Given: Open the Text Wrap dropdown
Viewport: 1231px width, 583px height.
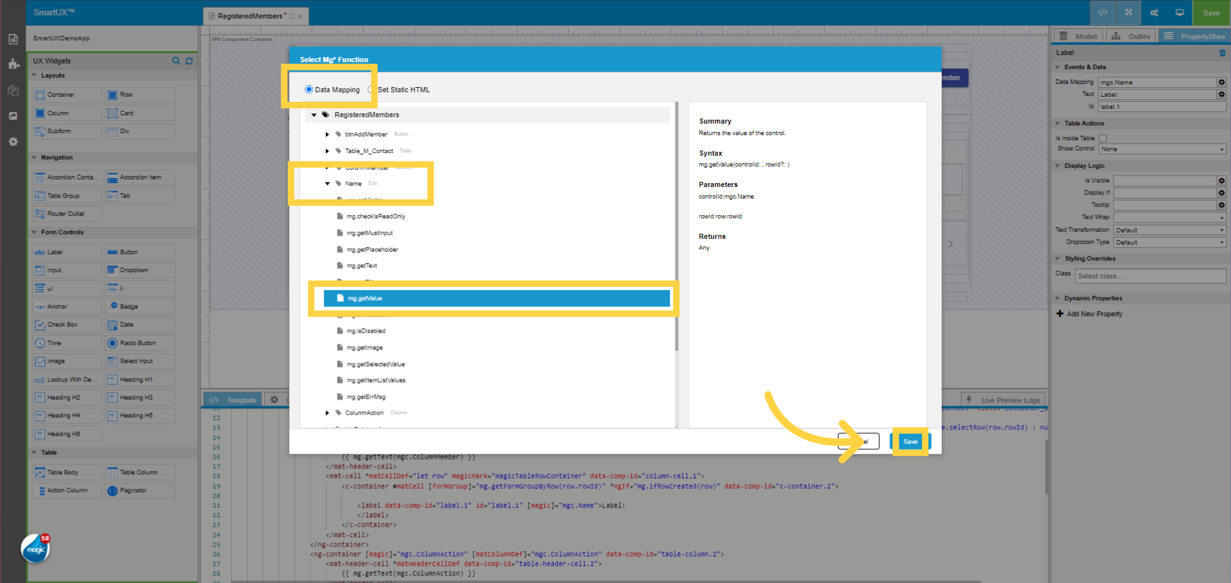Looking at the screenshot, I should point(1170,218).
